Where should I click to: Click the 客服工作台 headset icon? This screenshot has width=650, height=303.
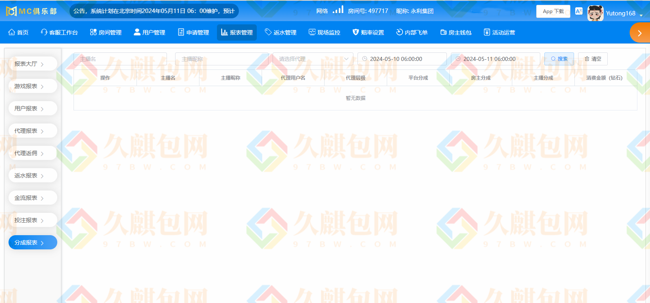(x=44, y=32)
